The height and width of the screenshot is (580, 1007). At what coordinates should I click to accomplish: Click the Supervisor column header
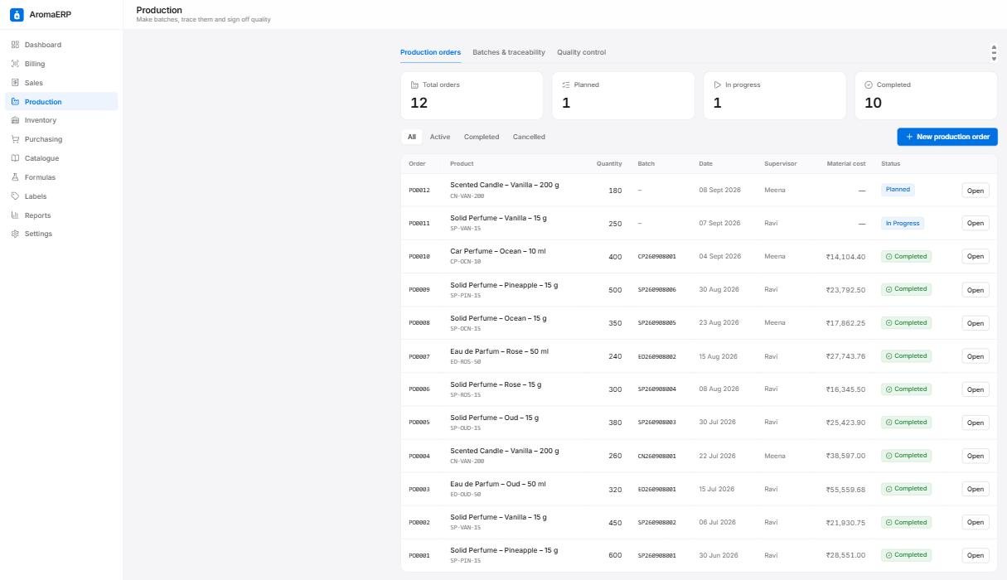[x=780, y=164]
